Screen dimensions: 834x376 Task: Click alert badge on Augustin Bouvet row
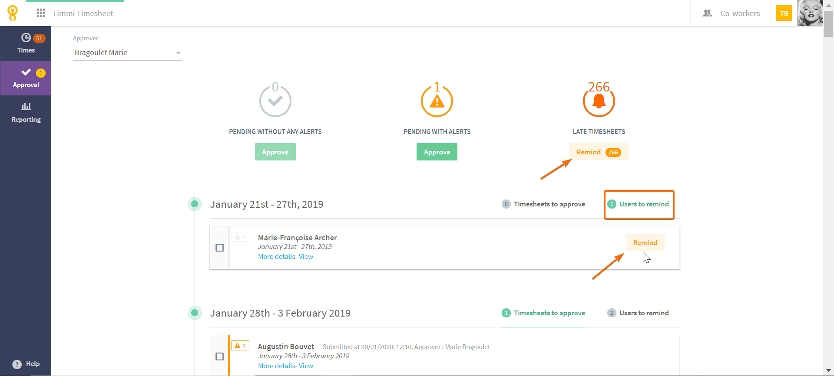[x=240, y=346]
